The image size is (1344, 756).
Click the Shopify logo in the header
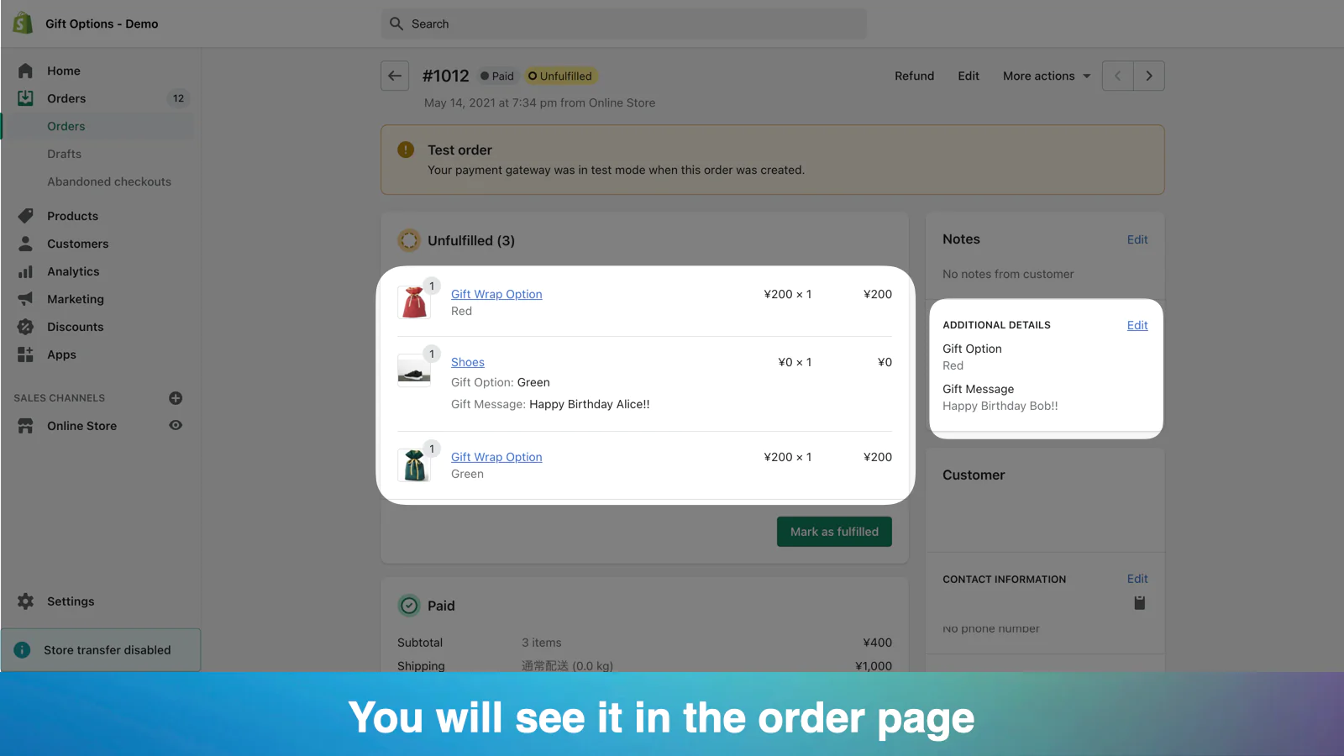(23, 24)
